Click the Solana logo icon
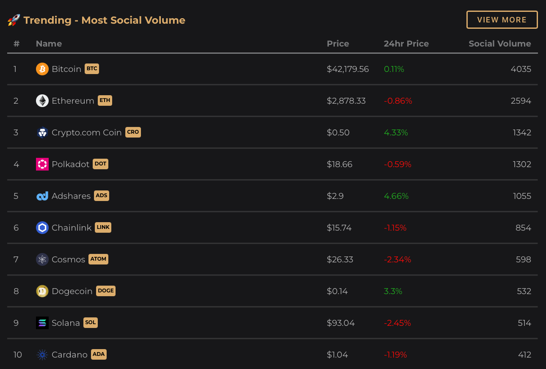 (42, 323)
